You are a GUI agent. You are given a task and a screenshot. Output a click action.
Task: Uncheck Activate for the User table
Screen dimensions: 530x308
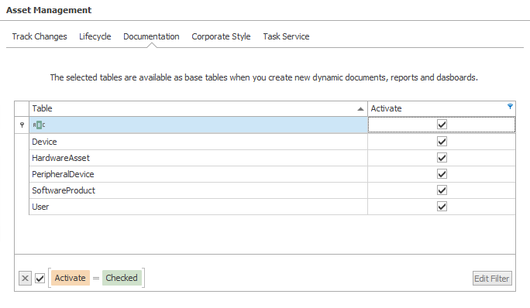click(x=442, y=207)
